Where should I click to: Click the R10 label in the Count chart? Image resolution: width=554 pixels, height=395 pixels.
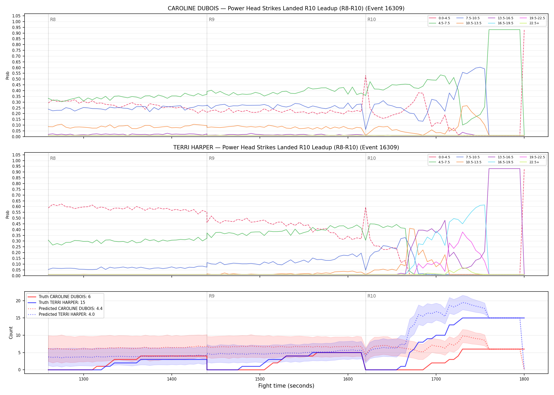(371, 296)
